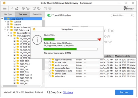
Task: Select the 19_TEST_RM tree item
Action: [x=25, y=55]
